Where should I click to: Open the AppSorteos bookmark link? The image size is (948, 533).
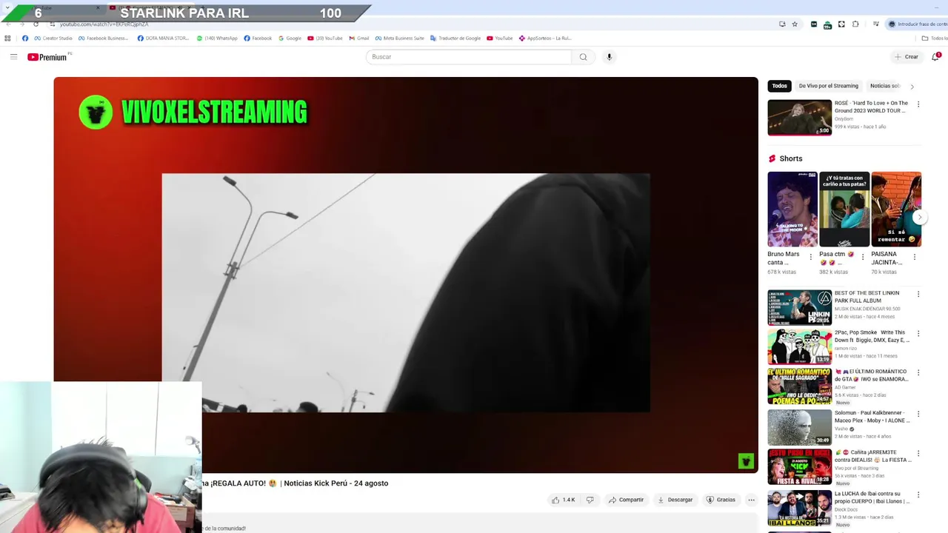[x=545, y=38]
